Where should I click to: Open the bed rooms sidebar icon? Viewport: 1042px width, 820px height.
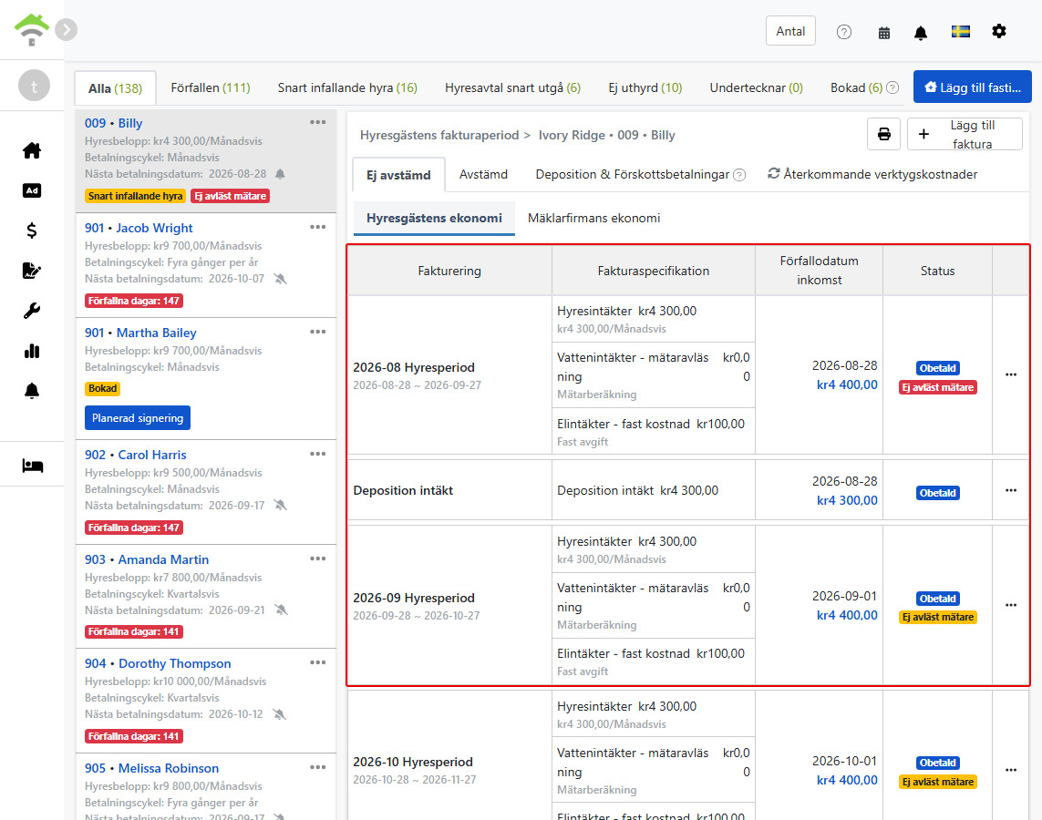point(32,466)
